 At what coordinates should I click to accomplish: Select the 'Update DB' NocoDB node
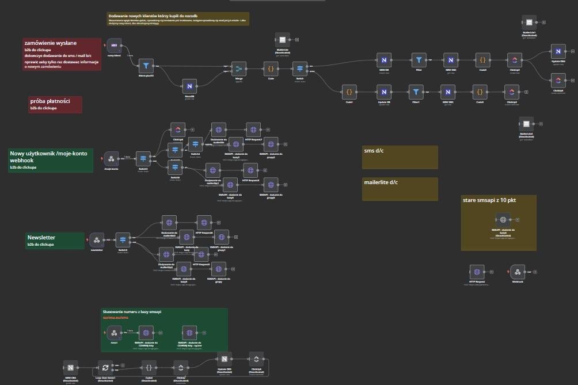tap(384, 92)
